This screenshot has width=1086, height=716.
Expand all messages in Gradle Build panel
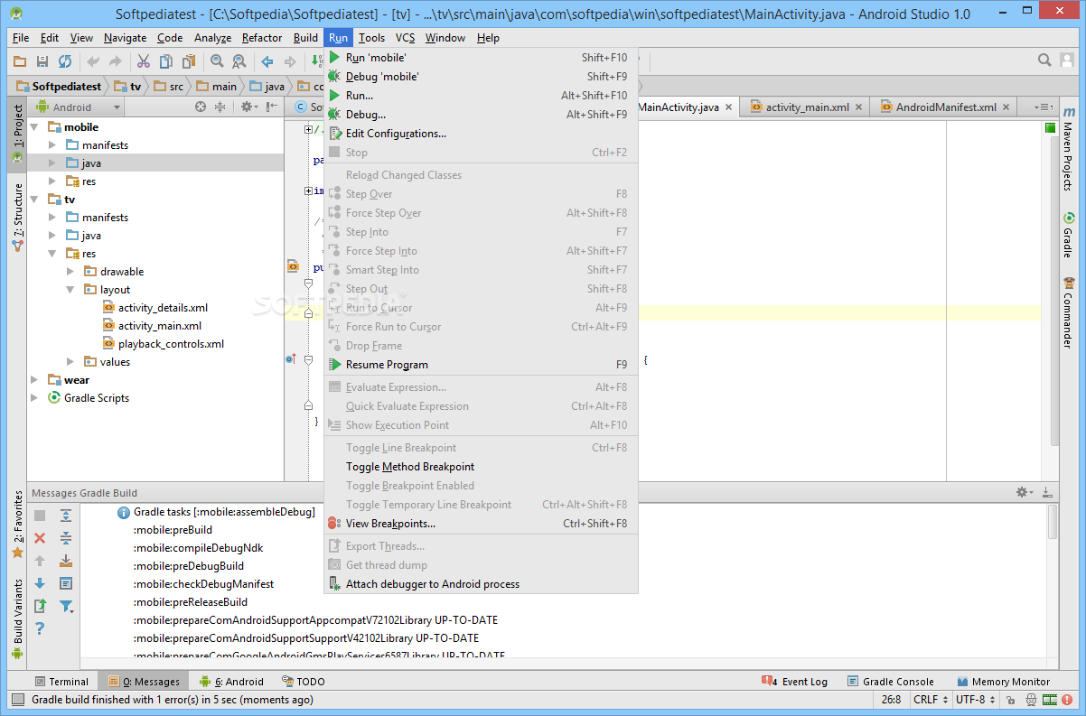pyautogui.click(x=66, y=516)
